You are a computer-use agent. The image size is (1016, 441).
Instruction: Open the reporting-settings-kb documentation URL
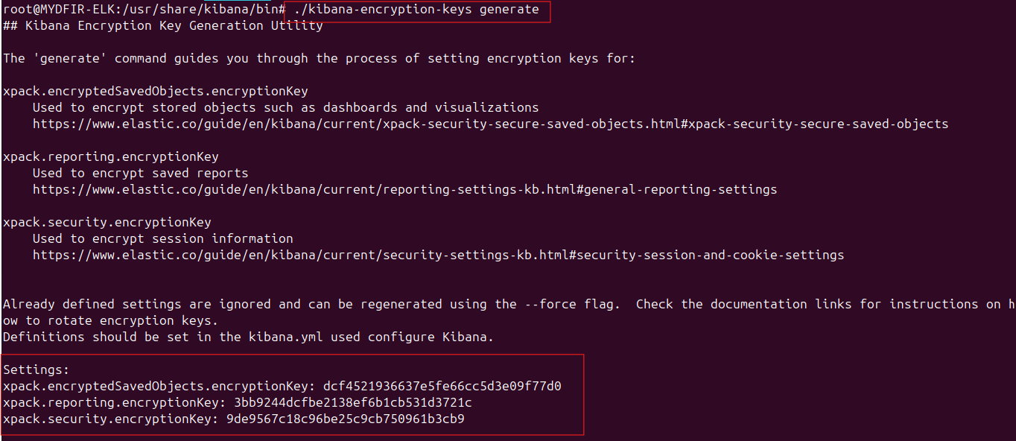click(x=404, y=189)
